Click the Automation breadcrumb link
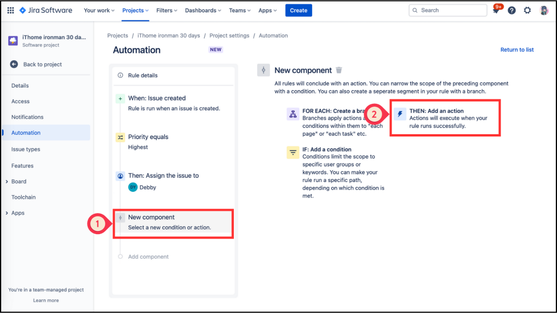 point(273,35)
